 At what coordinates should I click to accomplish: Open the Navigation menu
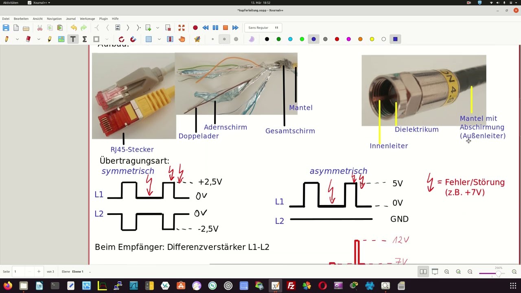pos(54,19)
